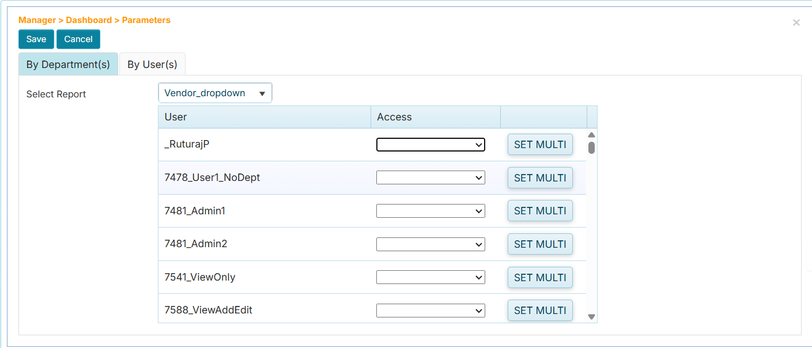812x348 pixels.
Task: Open the Access dropdown for 7481_Admin1
Action: 430,211
